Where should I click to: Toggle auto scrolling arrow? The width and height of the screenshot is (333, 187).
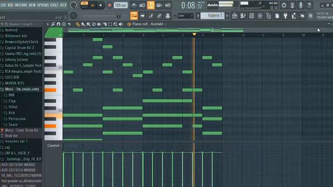click(142, 16)
